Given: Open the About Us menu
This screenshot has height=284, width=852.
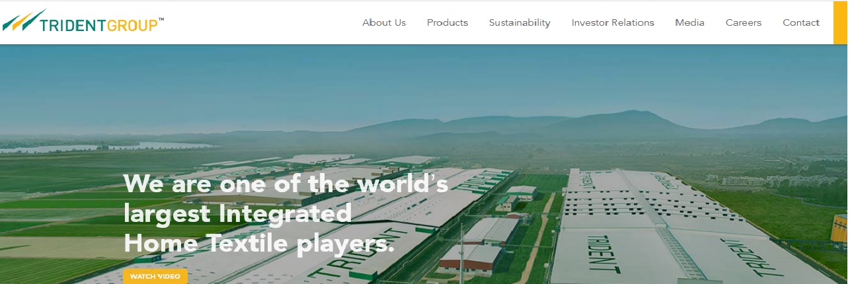Looking at the screenshot, I should coord(384,22).
